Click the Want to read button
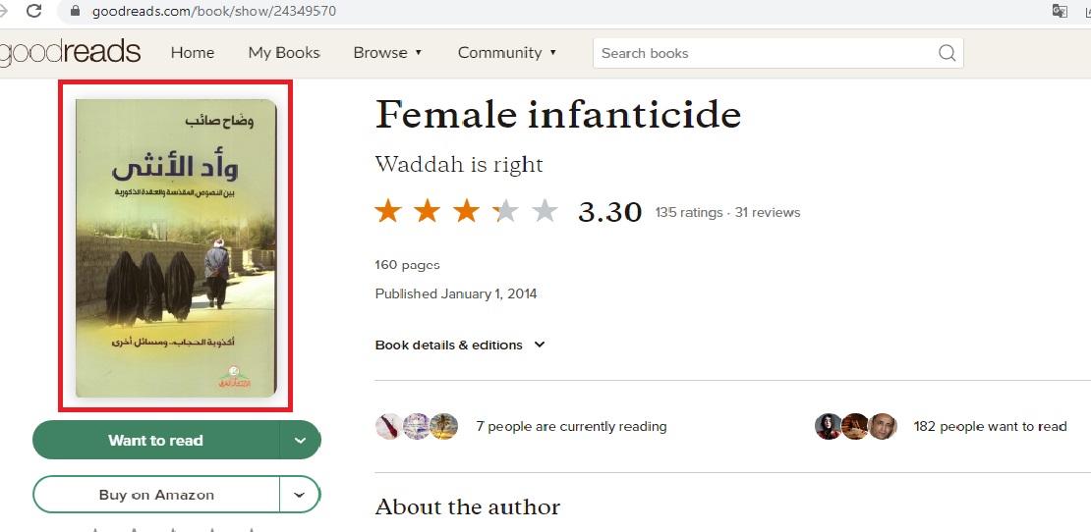Viewport: 1091px width, 532px height. pyautogui.click(x=156, y=441)
